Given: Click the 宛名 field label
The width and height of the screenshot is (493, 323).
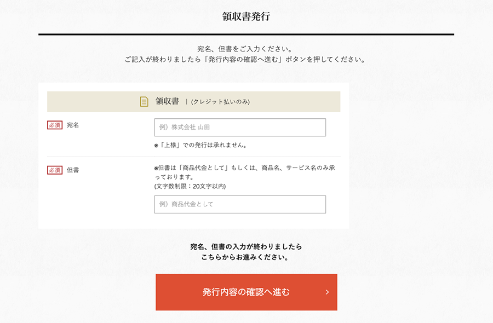Looking at the screenshot, I should tap(73, 125).
